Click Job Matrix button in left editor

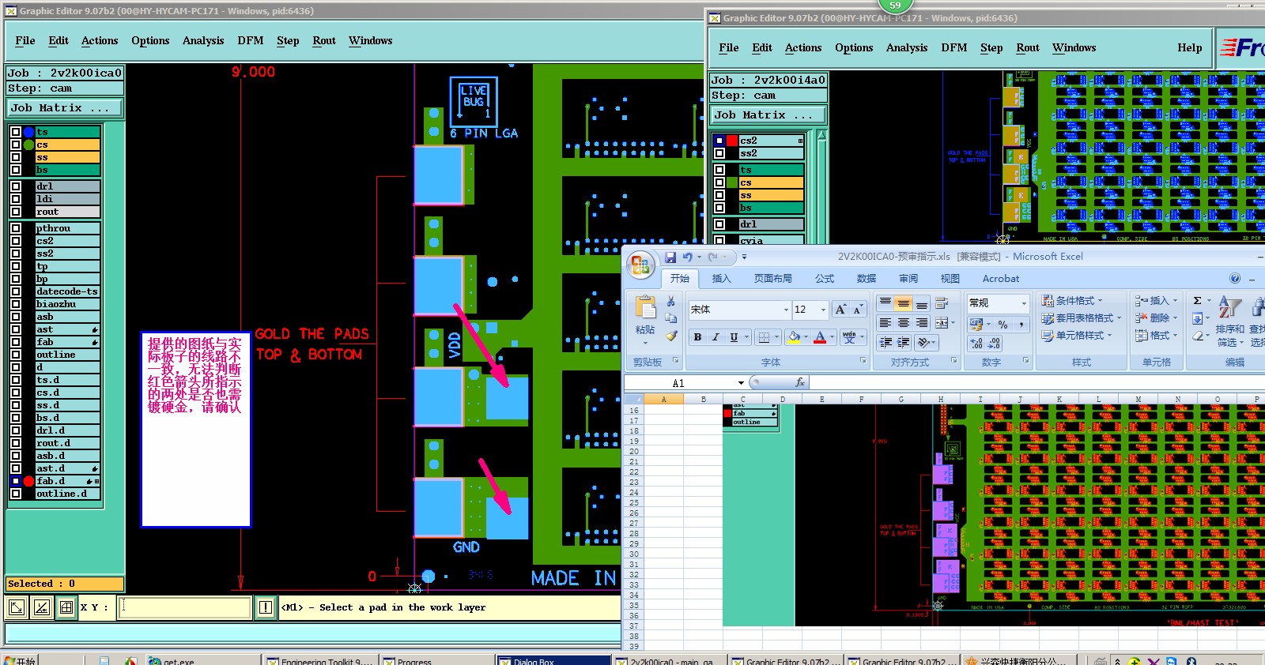click(x=66, y=108)
